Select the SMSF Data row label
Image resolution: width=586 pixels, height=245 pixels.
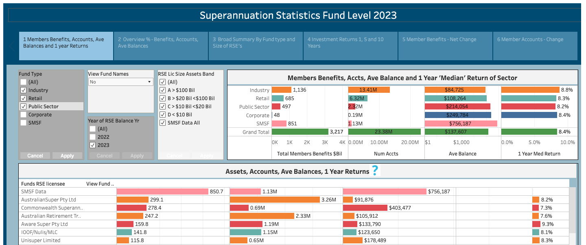[33, 192]
